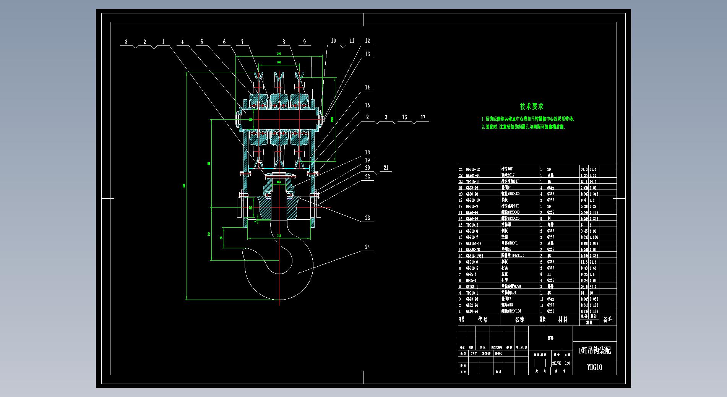Pick part callout number 23
The height and width of the screenshot is (397, 727).
[367, 218]
